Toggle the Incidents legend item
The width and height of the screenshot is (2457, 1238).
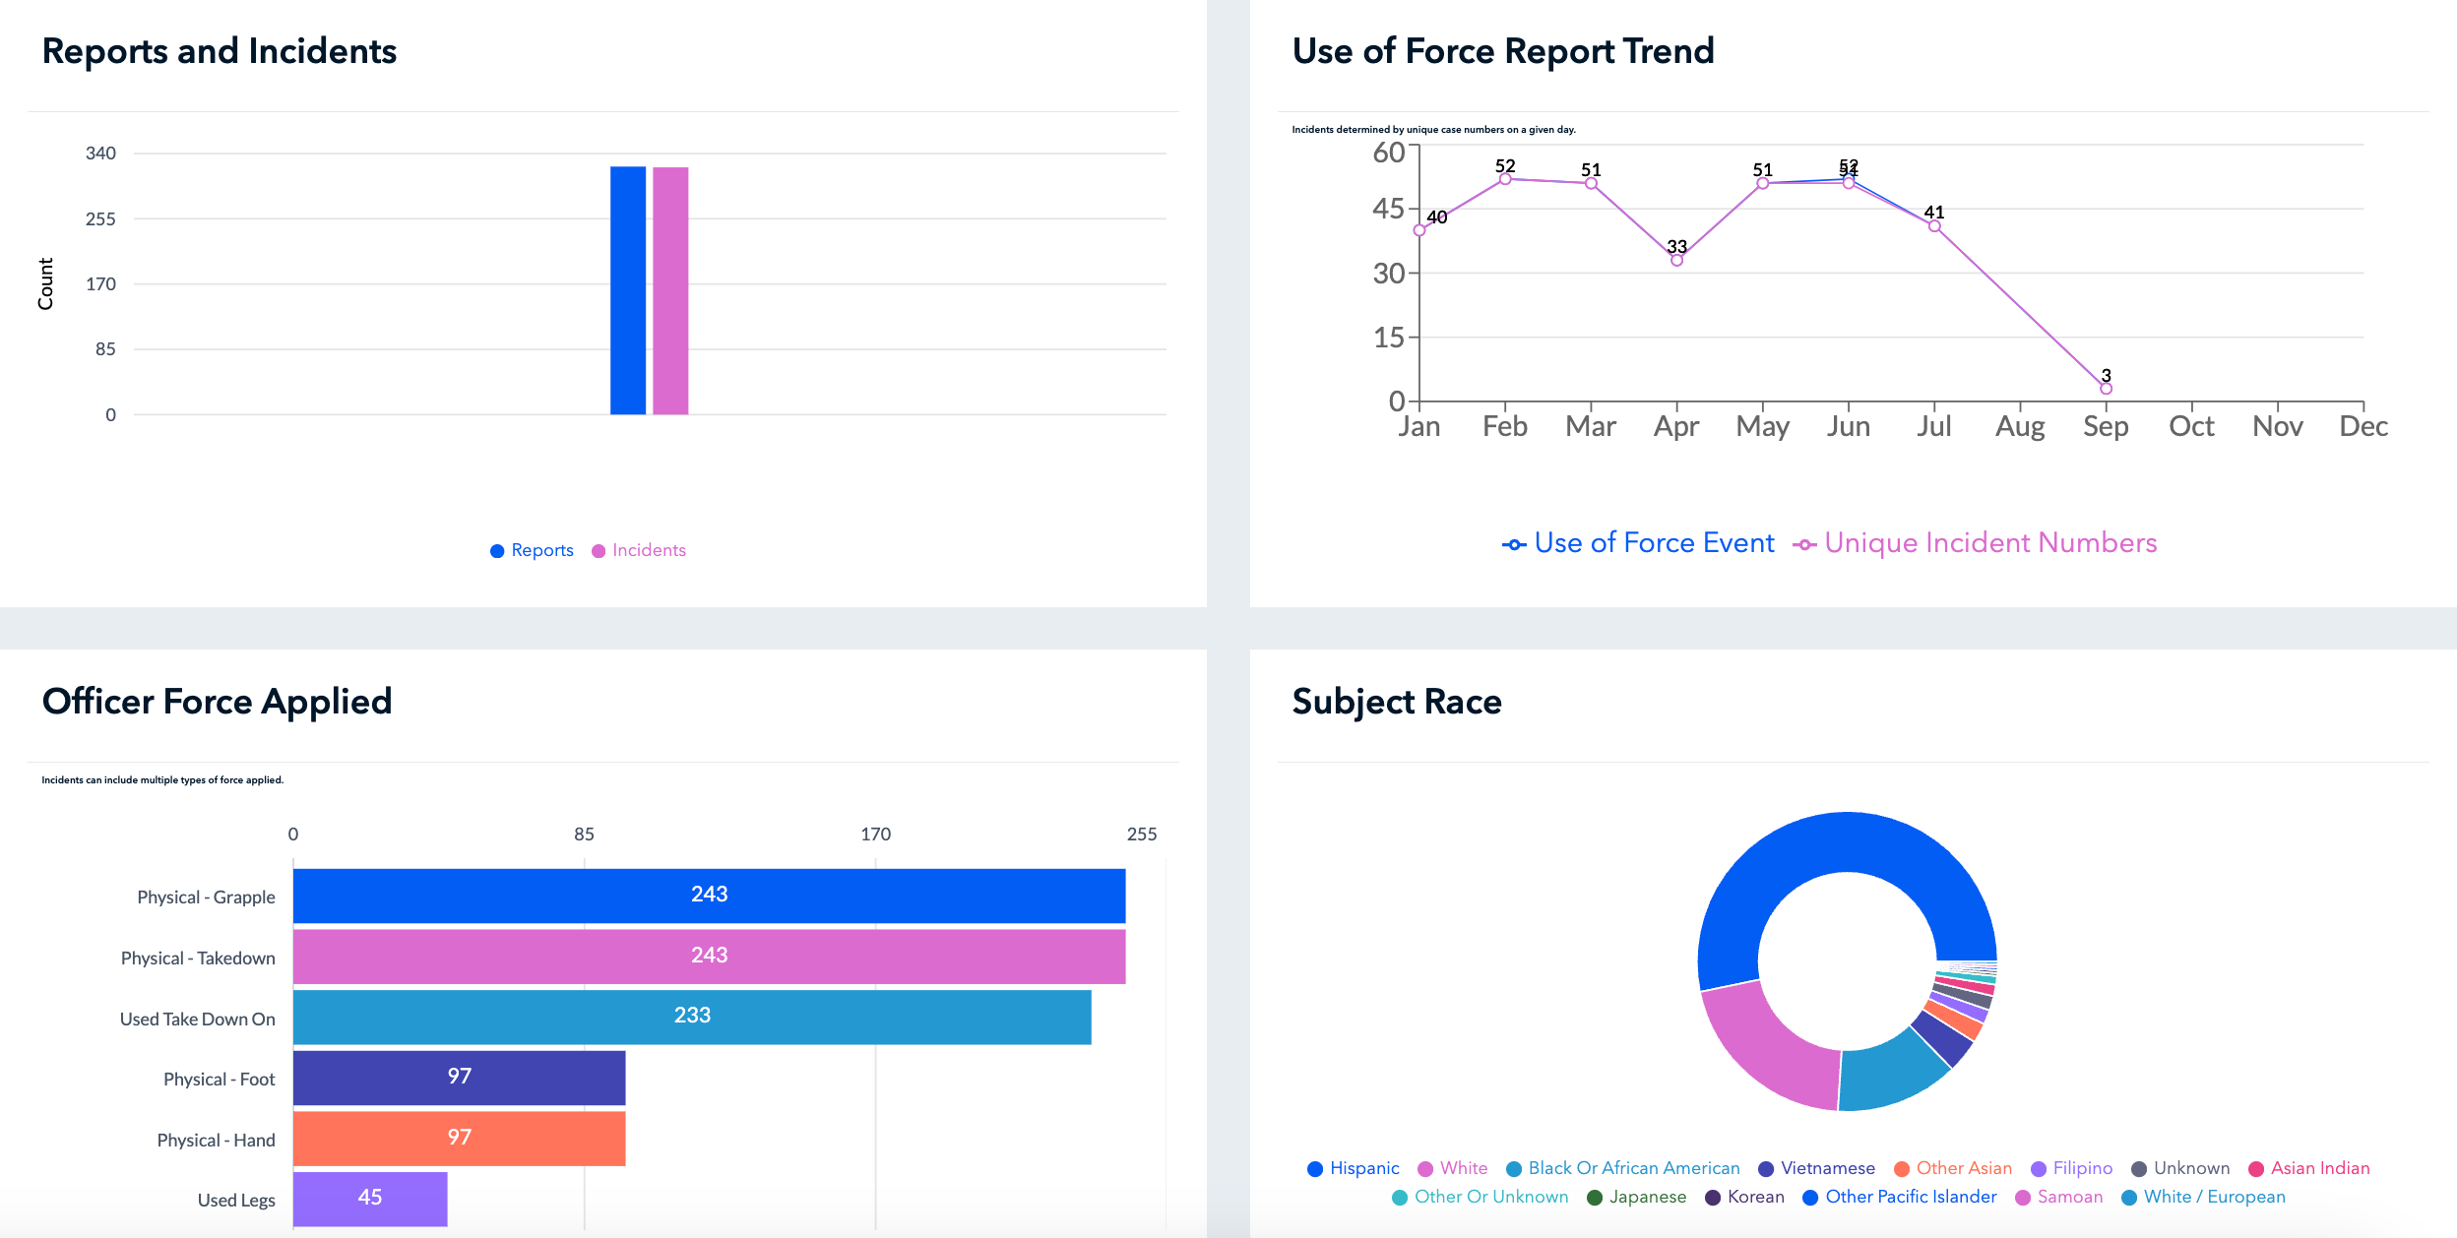(639, 550)
